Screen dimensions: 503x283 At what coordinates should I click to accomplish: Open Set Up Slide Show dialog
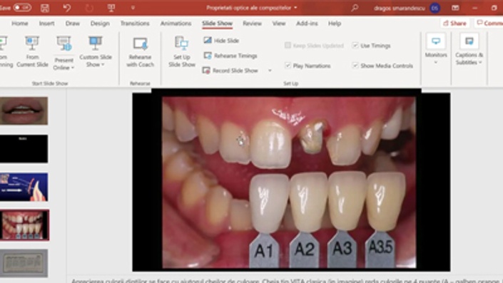click(x=182, y=51)
